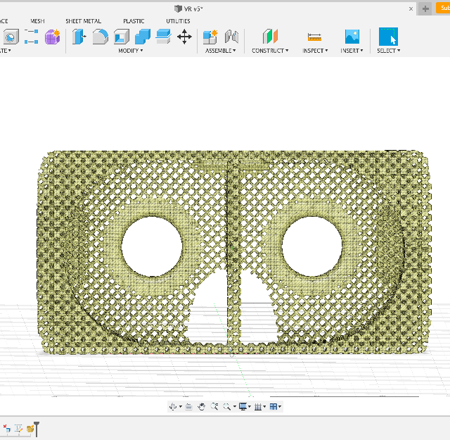Select the Move/Copy arrows tool

[x=184, y=37]
